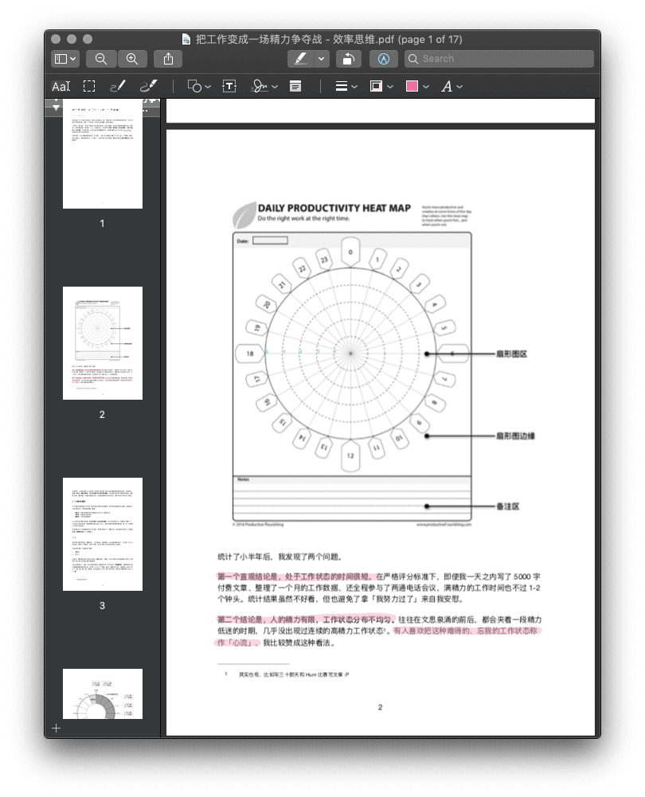
Task: Open the Border Color menu
Action: (x=381, y=87)
